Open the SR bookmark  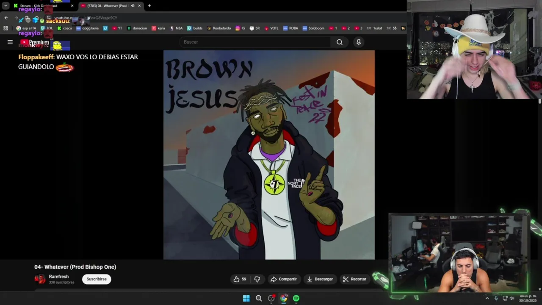254,28
